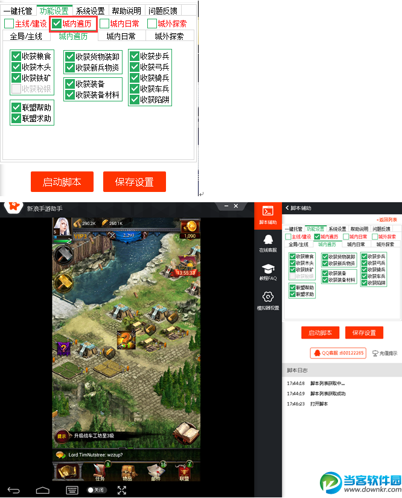The width and height of the screenshot is (402, 498).
Task: Uncheck 收获粮食 in enlarged top panel
Action: 16,57
